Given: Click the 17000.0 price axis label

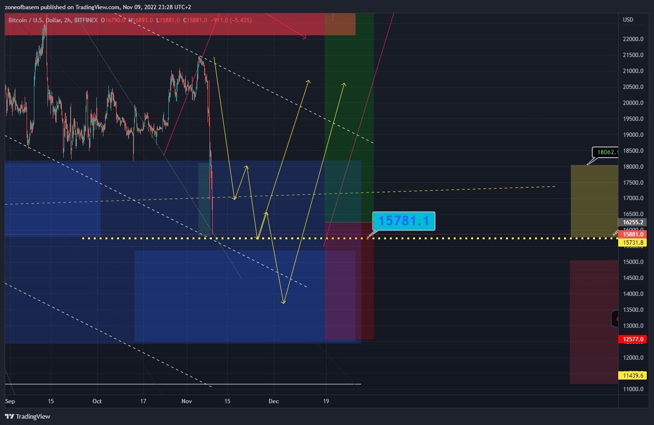Looking at the screenshot, I should click(x=633, y=198).
